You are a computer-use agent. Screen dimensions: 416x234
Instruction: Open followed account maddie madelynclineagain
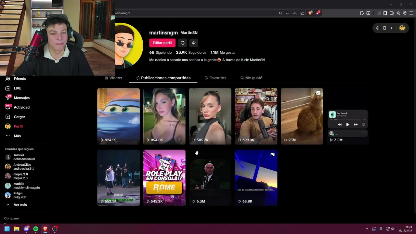pyautogui.click(x=23, y=186)
